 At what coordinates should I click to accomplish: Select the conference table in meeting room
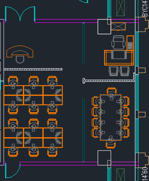click(111, 118)
